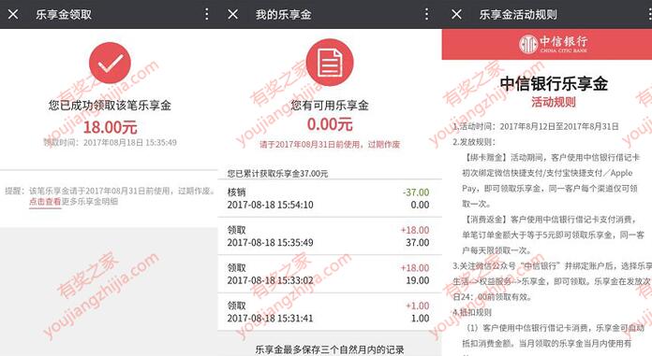Tap the red checkmark success icon
The image size is (652, 356).
(110, 63)
